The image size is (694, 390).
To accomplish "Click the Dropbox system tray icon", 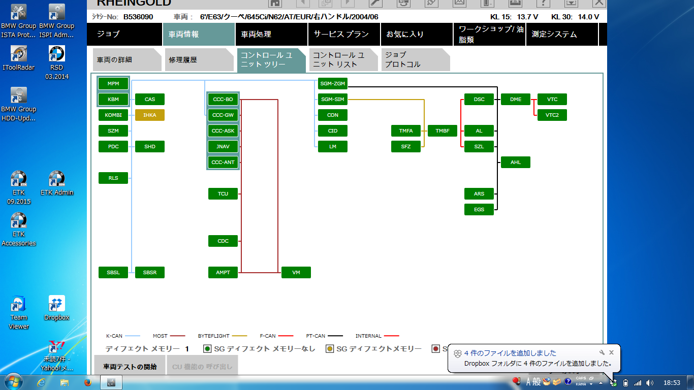I will (x=613, y=382).
